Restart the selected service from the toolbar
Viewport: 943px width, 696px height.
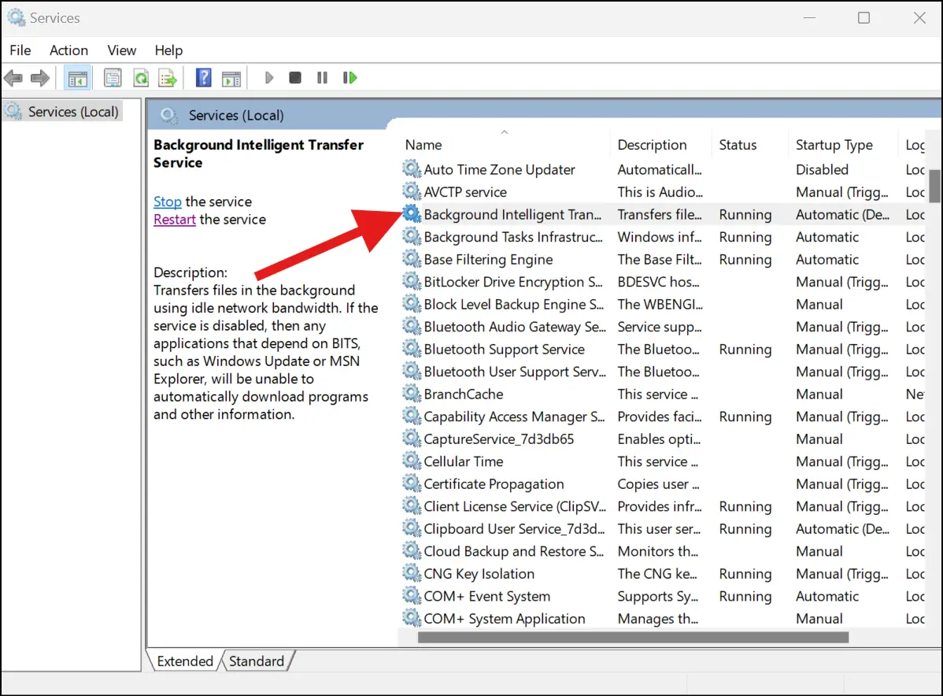tap(349, 77)
